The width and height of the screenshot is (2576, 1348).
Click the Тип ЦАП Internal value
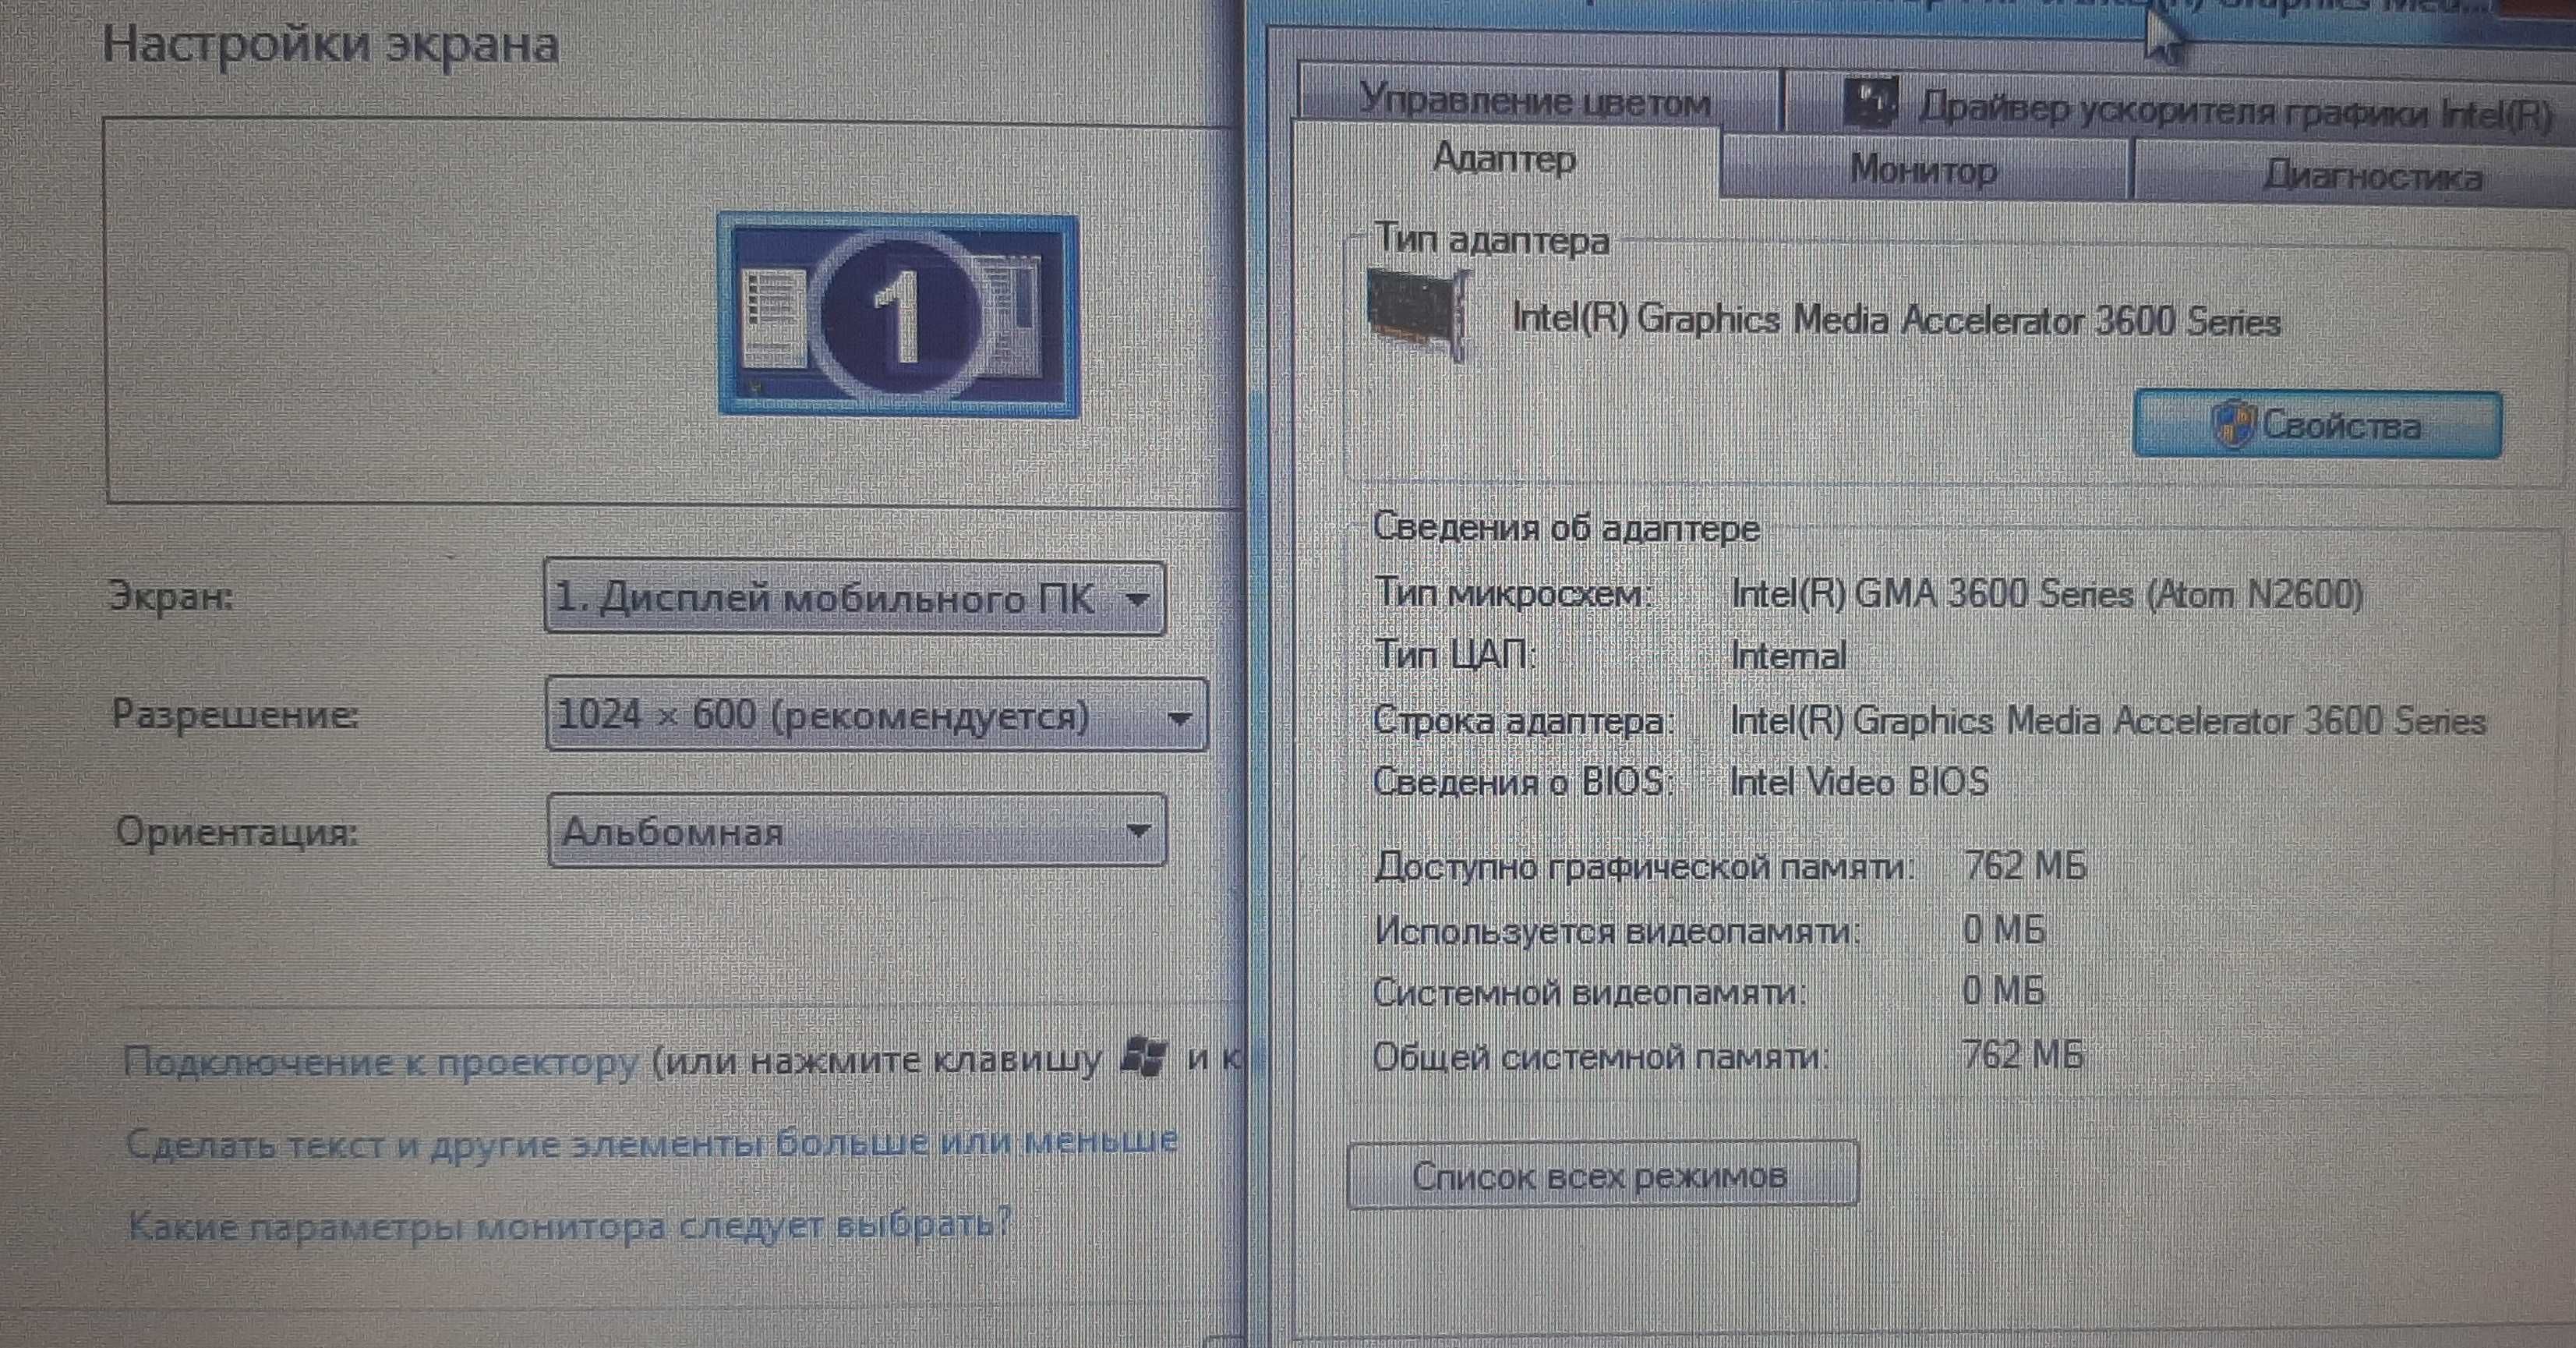coord(1788,656)
